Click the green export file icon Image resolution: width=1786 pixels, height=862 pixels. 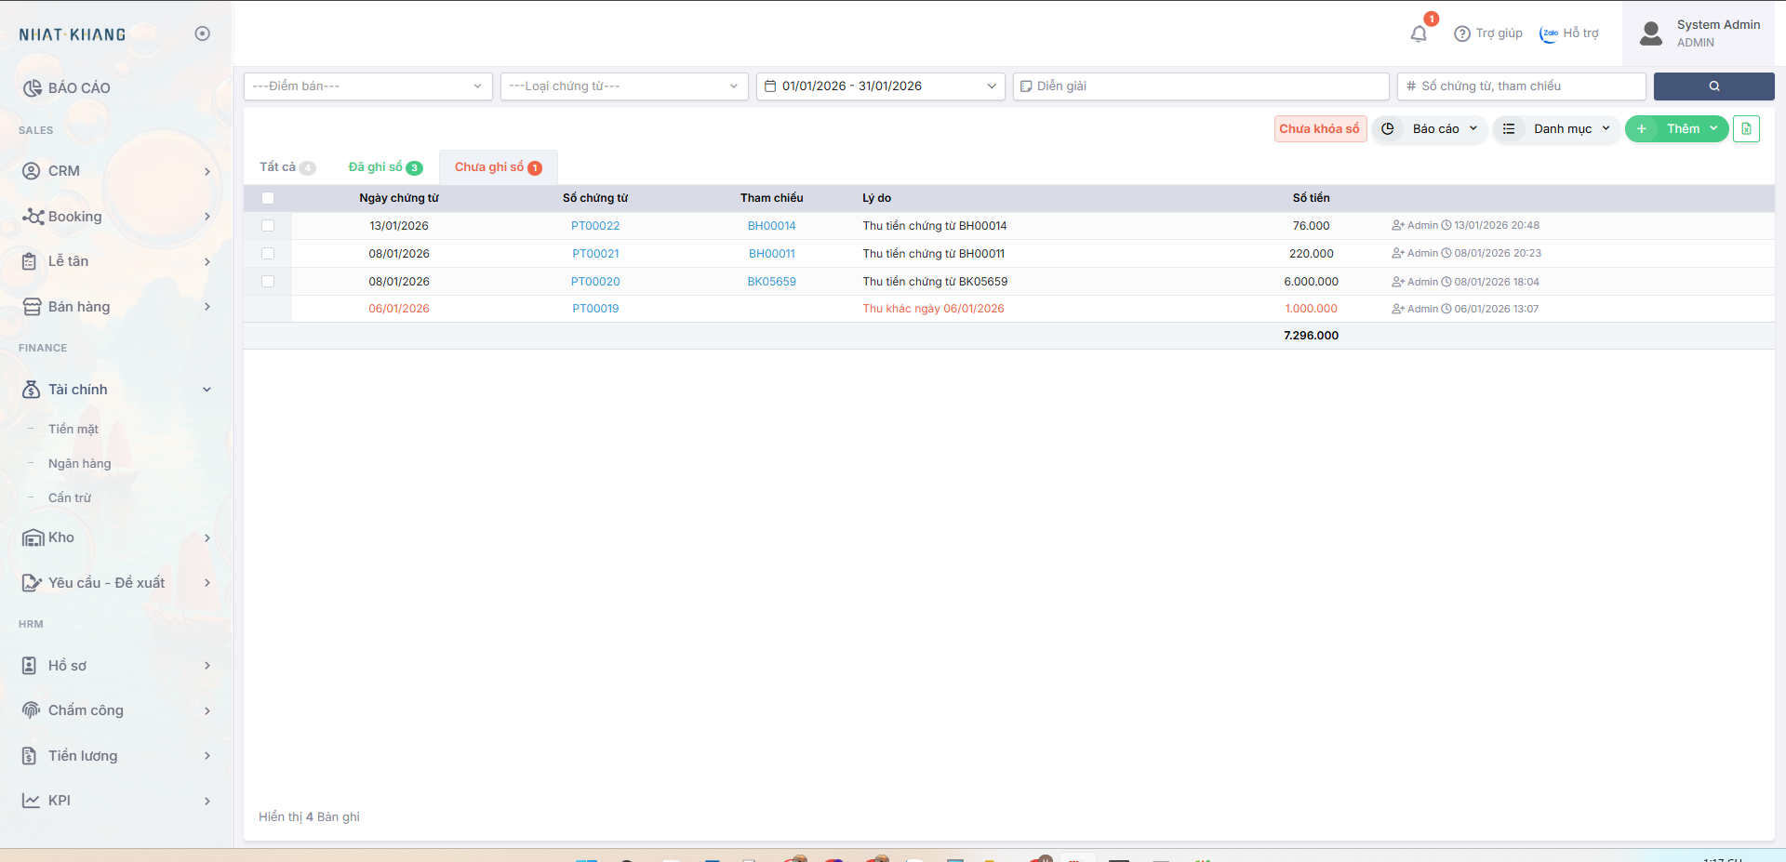tap(1746, 129)
